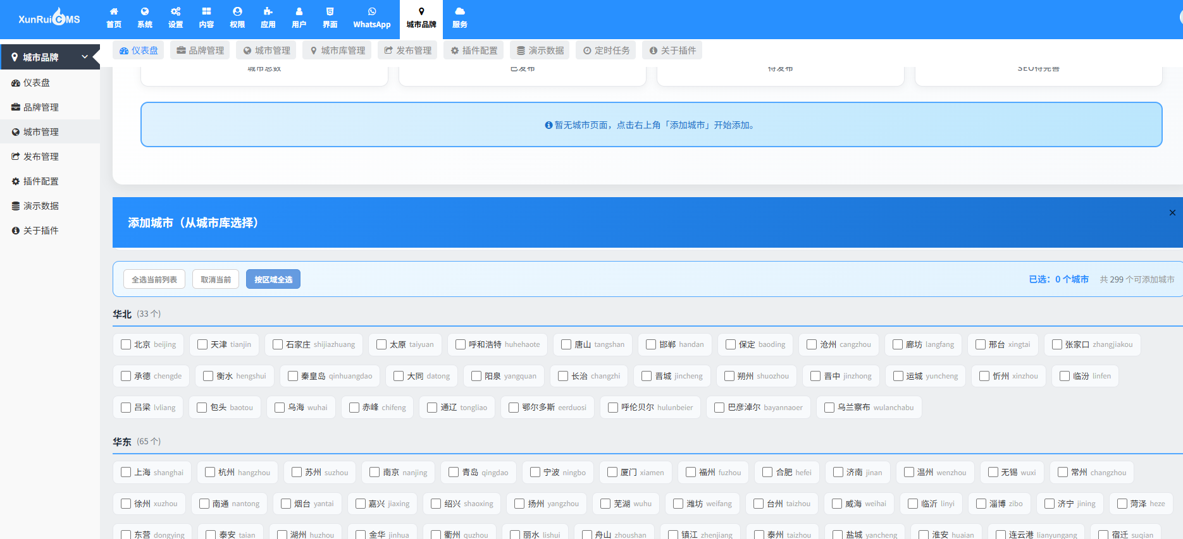1183x539 pixels.
Task: Open the 设置 gears icon menu
Action: tap(176, 18)
